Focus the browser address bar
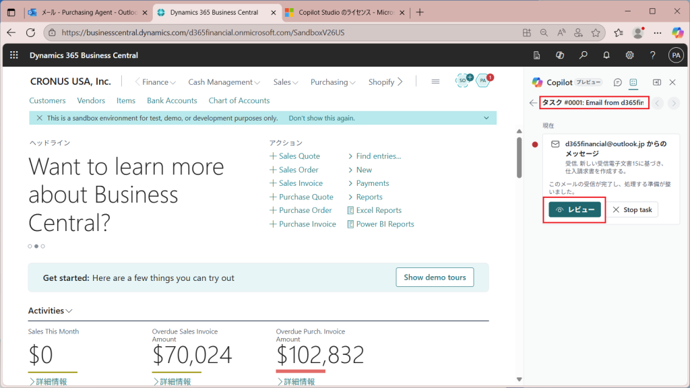Viewport: 690px width, 388px height. 282,32
